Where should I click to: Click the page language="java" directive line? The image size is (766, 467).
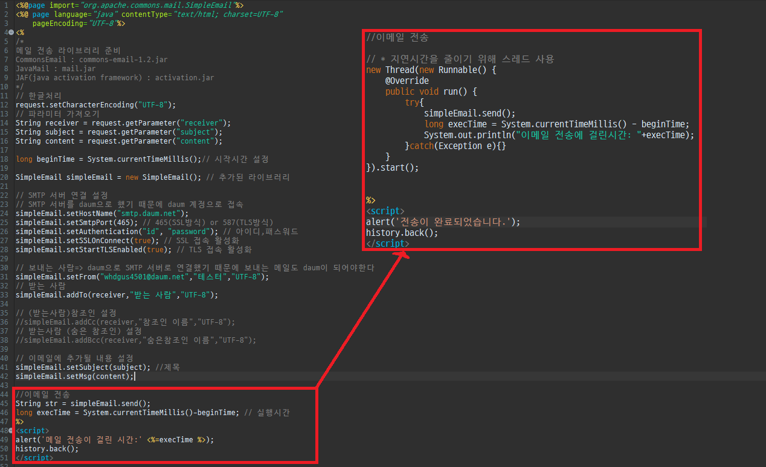point(149,14)
